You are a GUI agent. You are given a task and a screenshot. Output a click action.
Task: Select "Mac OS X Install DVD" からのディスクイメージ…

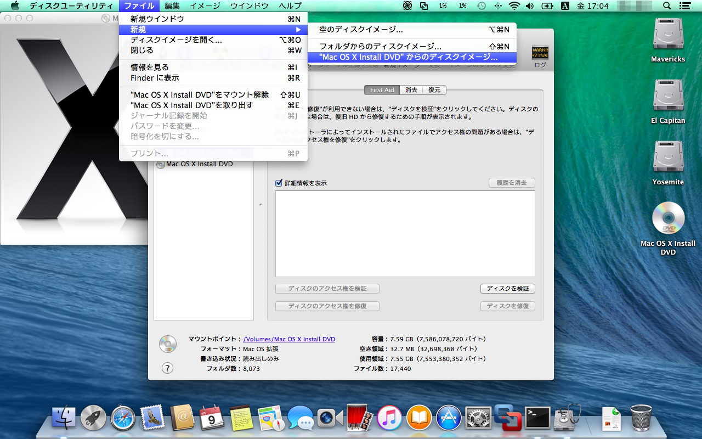[412, 57]
